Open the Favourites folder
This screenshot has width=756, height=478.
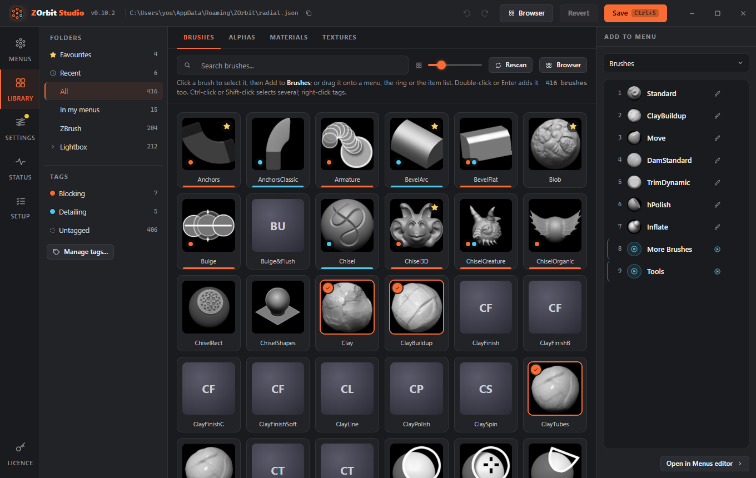click(x=103, y=54)
